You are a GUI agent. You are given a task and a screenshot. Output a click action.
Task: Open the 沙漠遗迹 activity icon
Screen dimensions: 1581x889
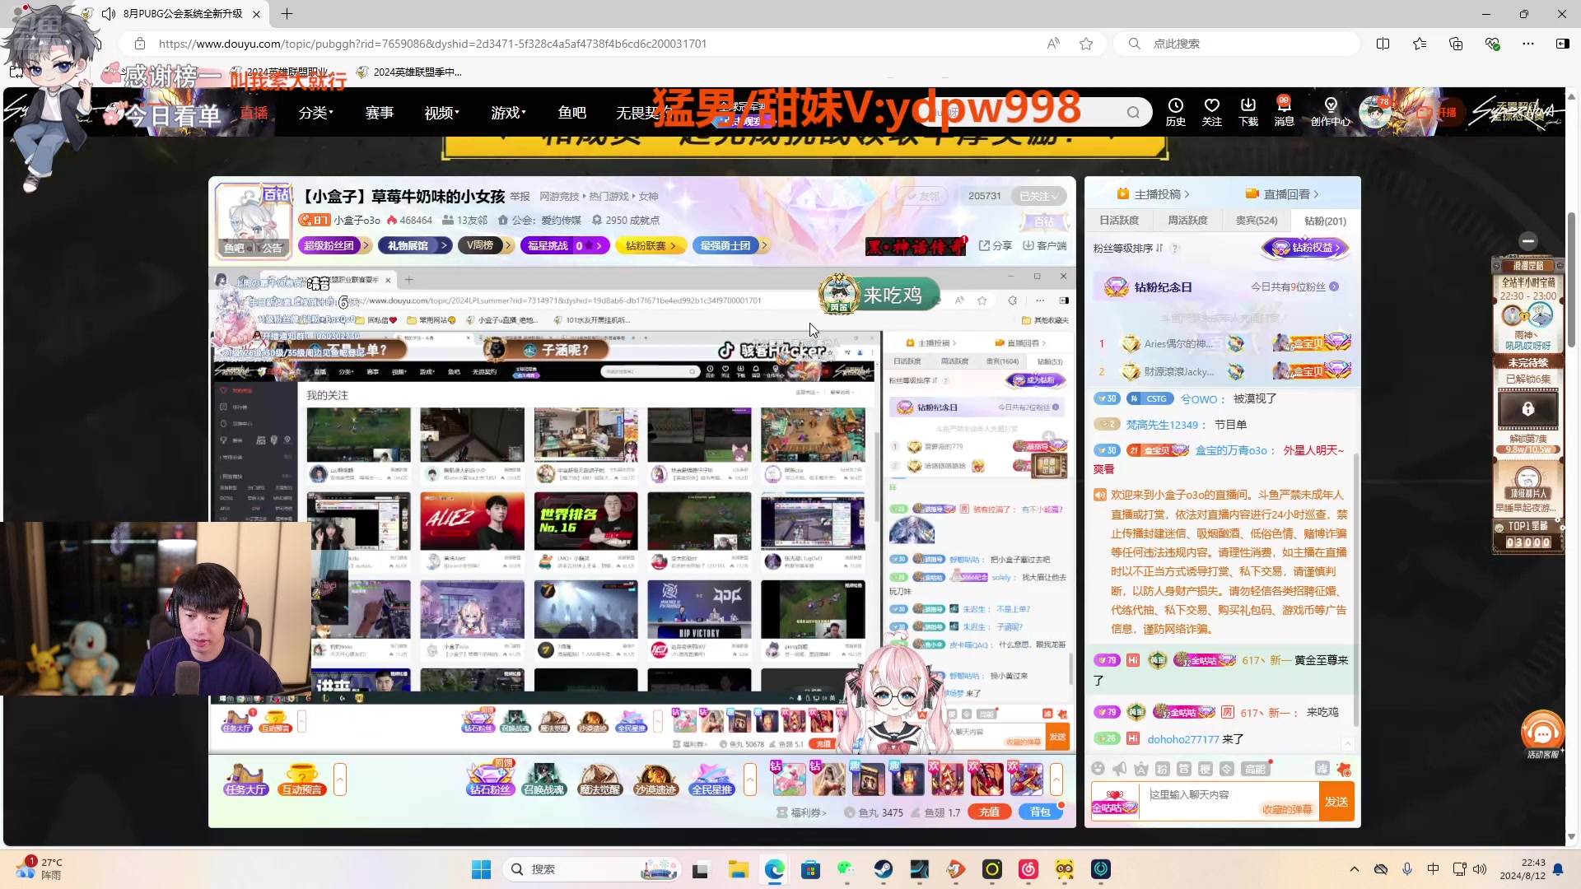pos(655,779)
